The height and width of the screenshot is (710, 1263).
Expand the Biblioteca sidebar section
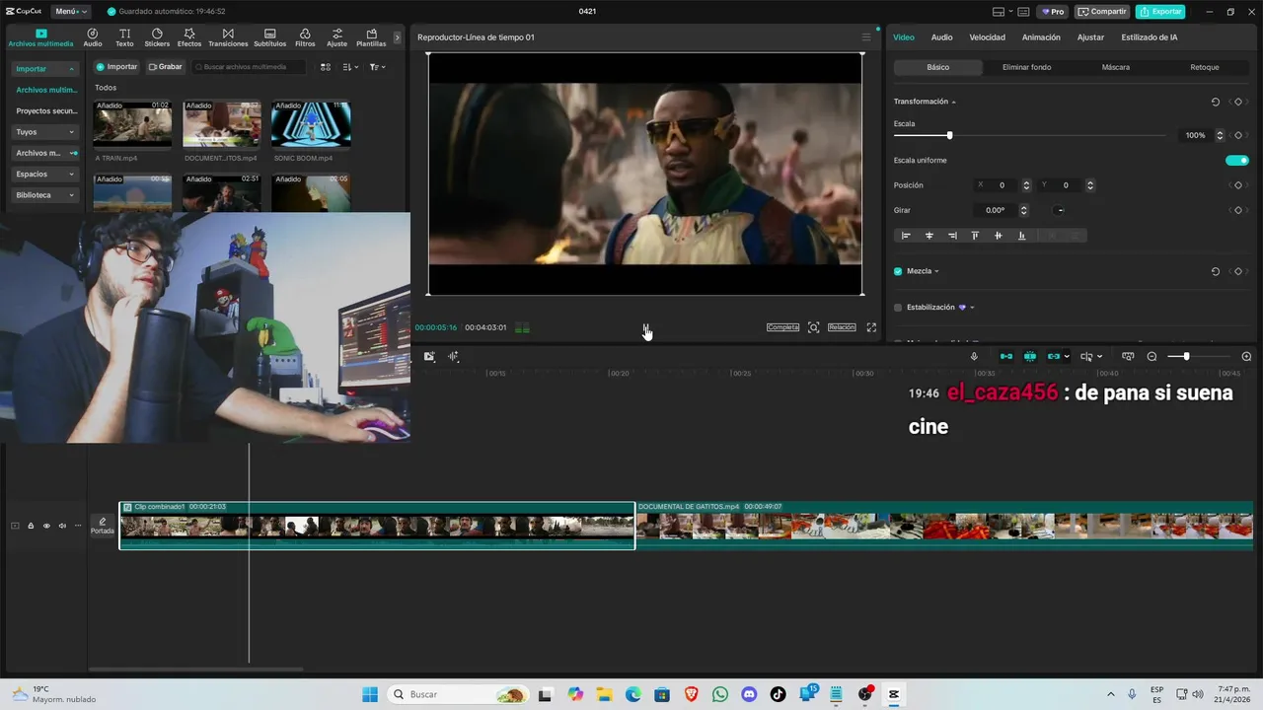[x=44, y=195]
